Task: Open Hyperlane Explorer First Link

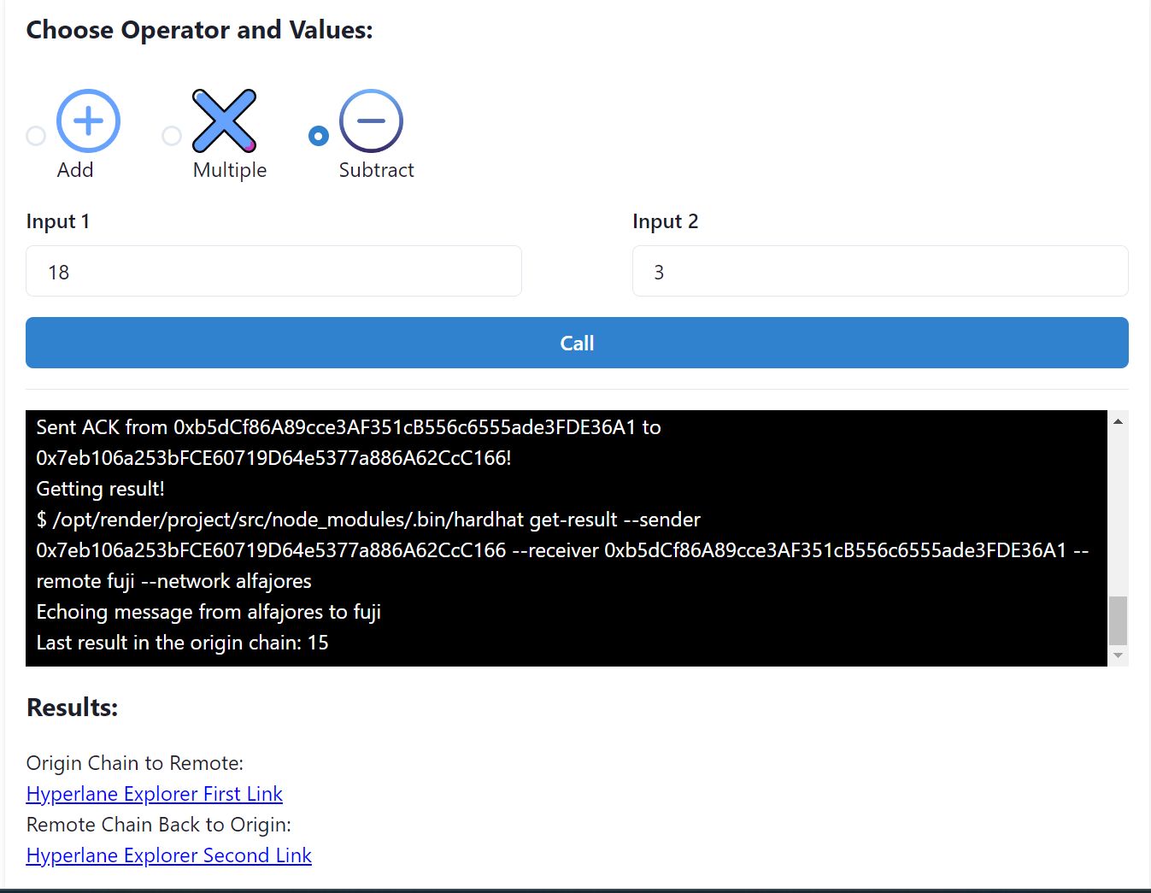Action: [155, 794]
